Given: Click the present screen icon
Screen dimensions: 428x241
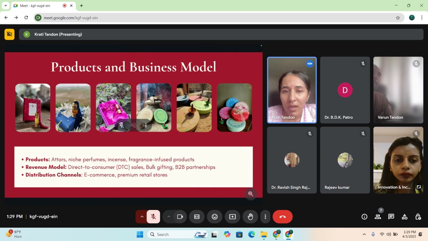Looking at the screenshot, I should coord(232,217).
